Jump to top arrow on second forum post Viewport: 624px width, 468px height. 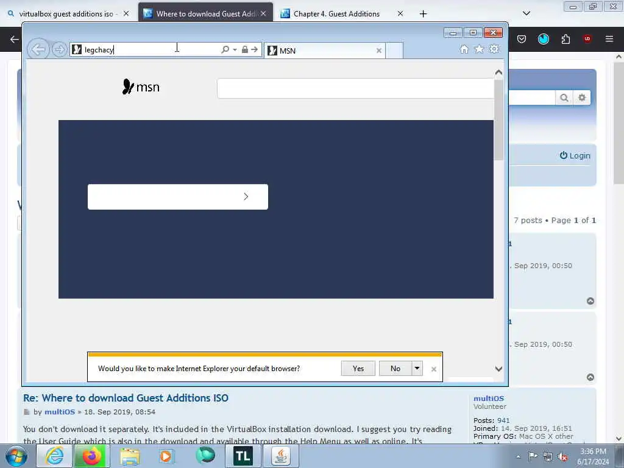click(x=590, y=377)
